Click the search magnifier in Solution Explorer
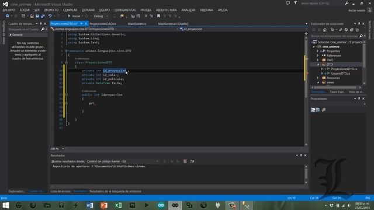The height and width of the screenshot is (210, 374). click(361, 36)
